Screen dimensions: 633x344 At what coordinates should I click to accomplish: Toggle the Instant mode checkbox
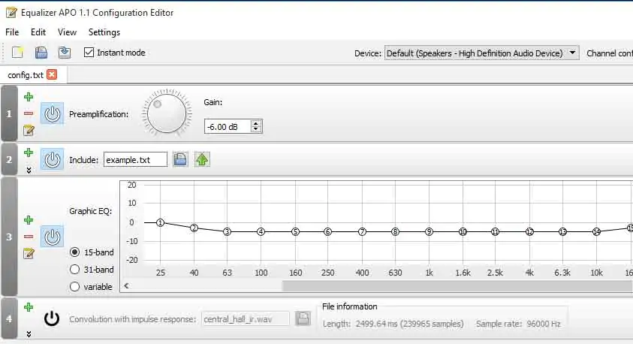tap(89, 53)
